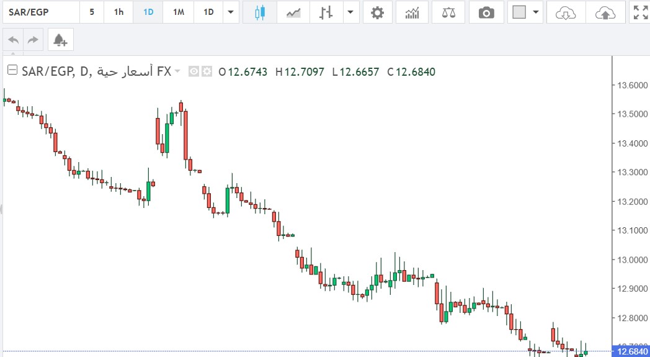Image resolution: width=650 pixels, height=357 pixels.
Task: Save chart layout to cloud
Action: click(605, 12)
